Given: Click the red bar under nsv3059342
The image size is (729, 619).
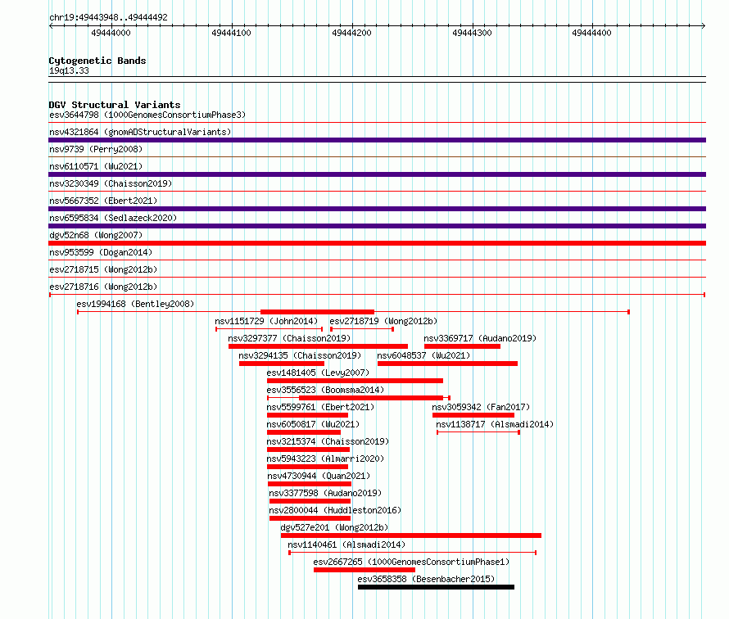Looking at the screenshot, I should (473, 415).
